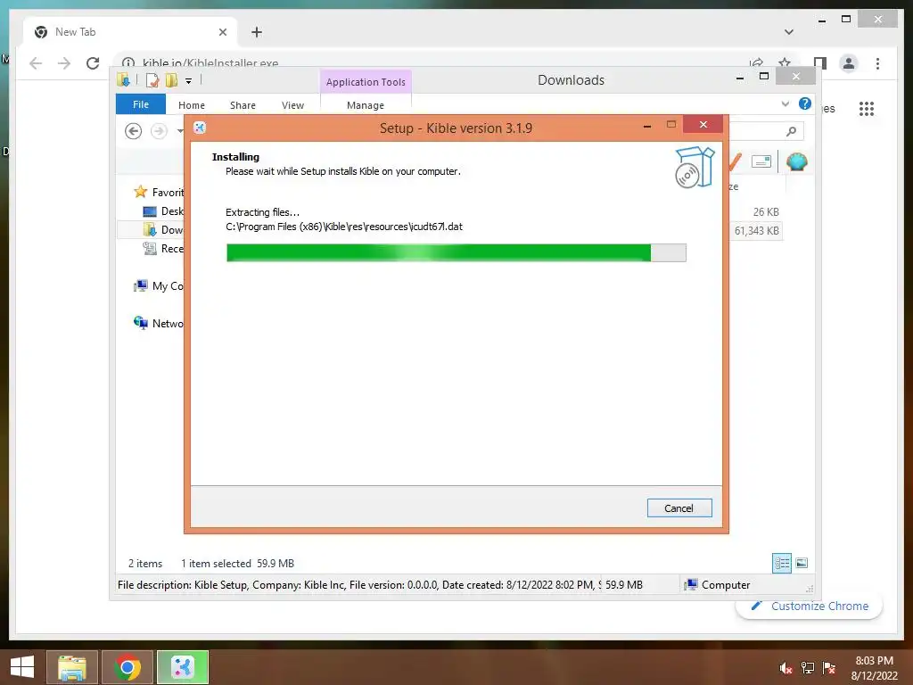Select the Application Tools contextual tab
This screenshot has width=913, height=685.
coord(366,82)
